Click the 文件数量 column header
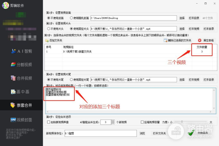Viewport: 219px width, 146px height. click(x=202, y=47)
